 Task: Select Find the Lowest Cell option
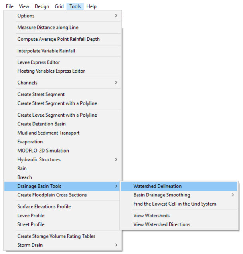coord(175,204)
